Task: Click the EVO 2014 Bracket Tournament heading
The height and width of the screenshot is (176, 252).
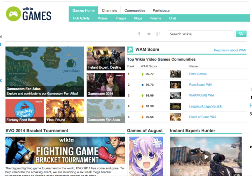Action: 37,131
